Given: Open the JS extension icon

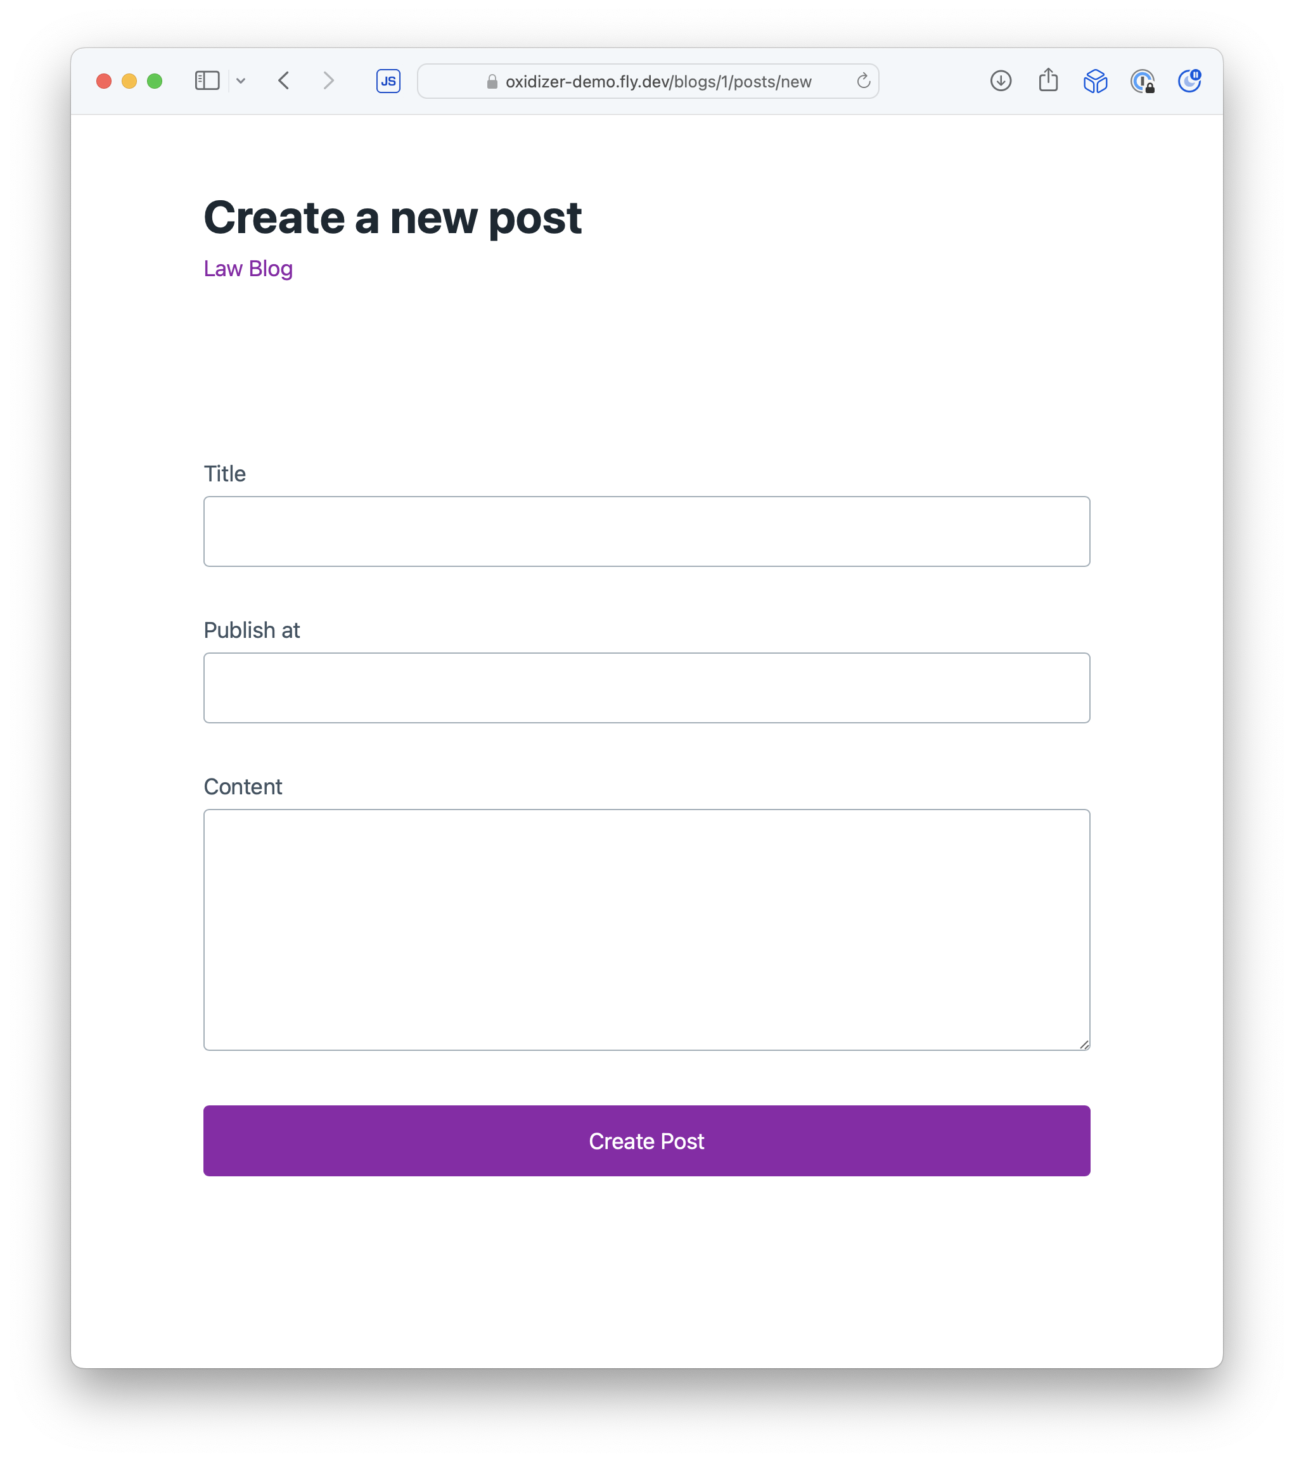Looking at the screenshot, I should point(388,81).
